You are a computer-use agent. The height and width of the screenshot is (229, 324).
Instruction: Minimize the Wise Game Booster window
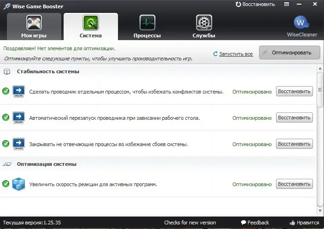(x=299, y=4)
